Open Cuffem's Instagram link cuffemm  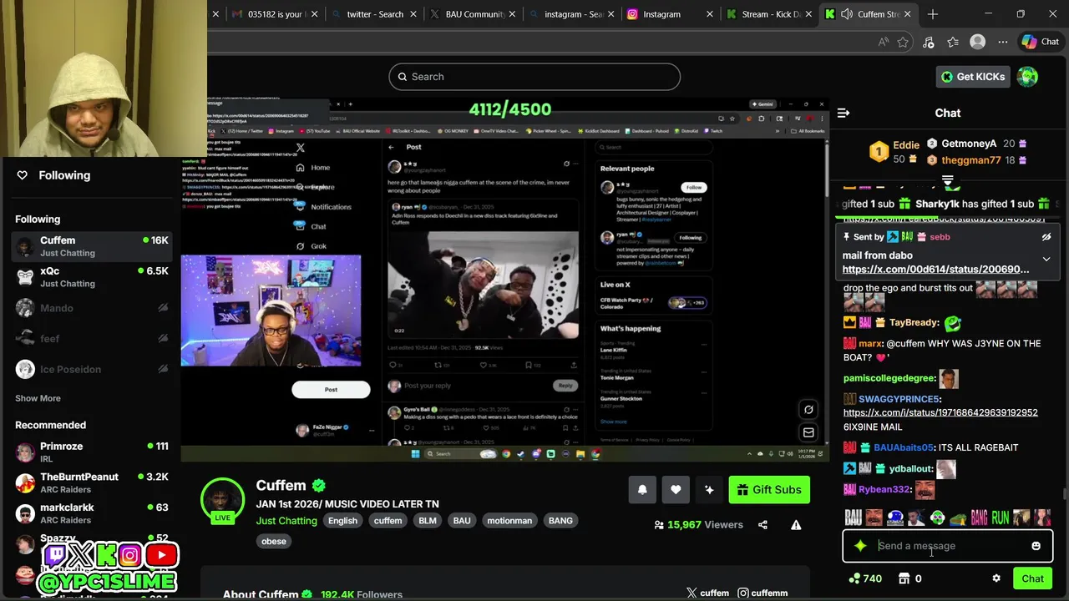(762, 593)
